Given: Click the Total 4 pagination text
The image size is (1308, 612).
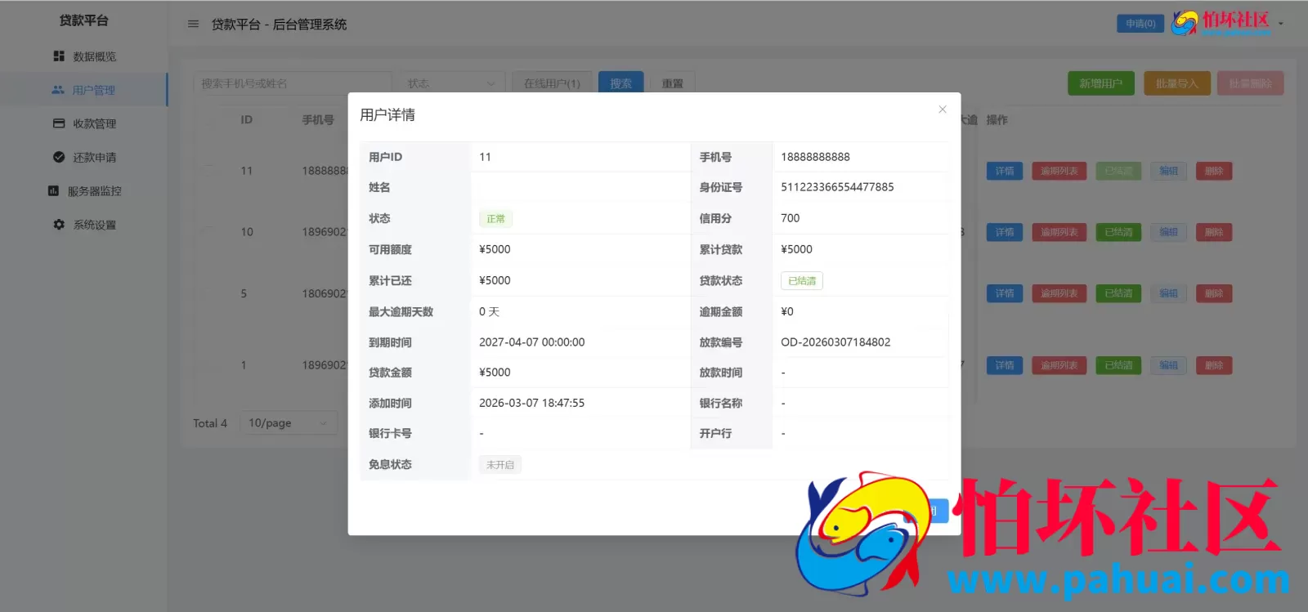Looking at the screenshot, I should click(210, 423).
